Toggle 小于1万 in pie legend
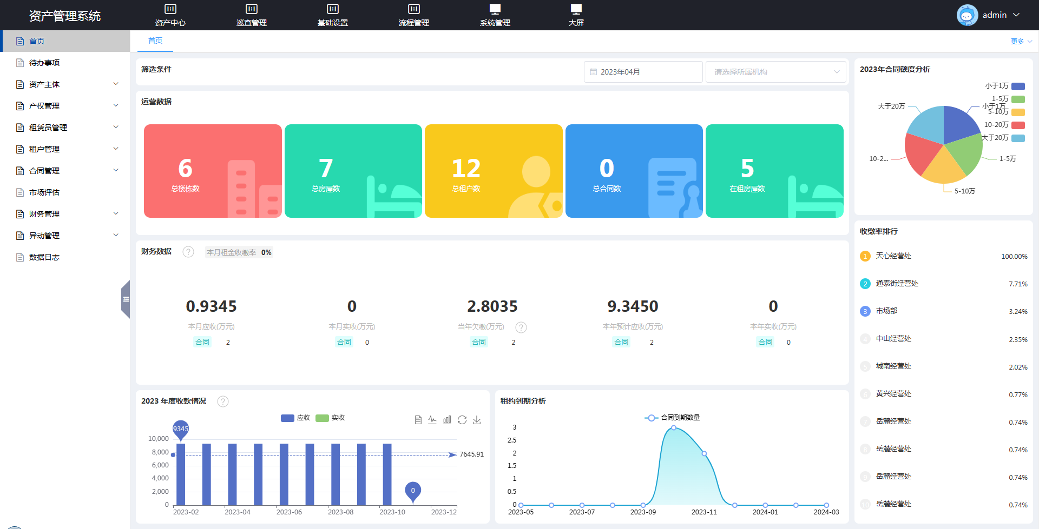The width and height of the screenshot is (1039, 529). click(x=1005, y=86)
